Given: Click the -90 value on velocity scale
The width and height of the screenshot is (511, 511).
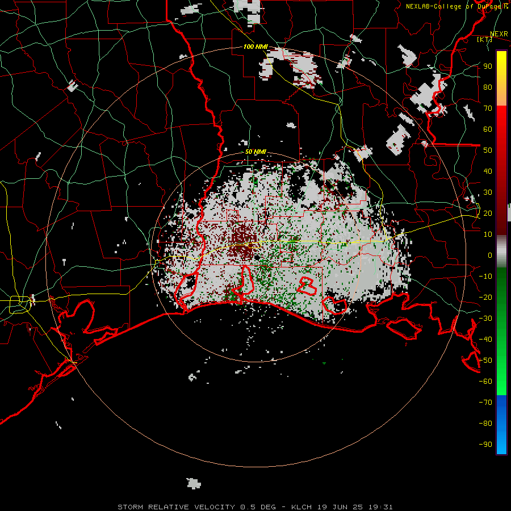Looking at the screenshot, I should tap(485, 445).
